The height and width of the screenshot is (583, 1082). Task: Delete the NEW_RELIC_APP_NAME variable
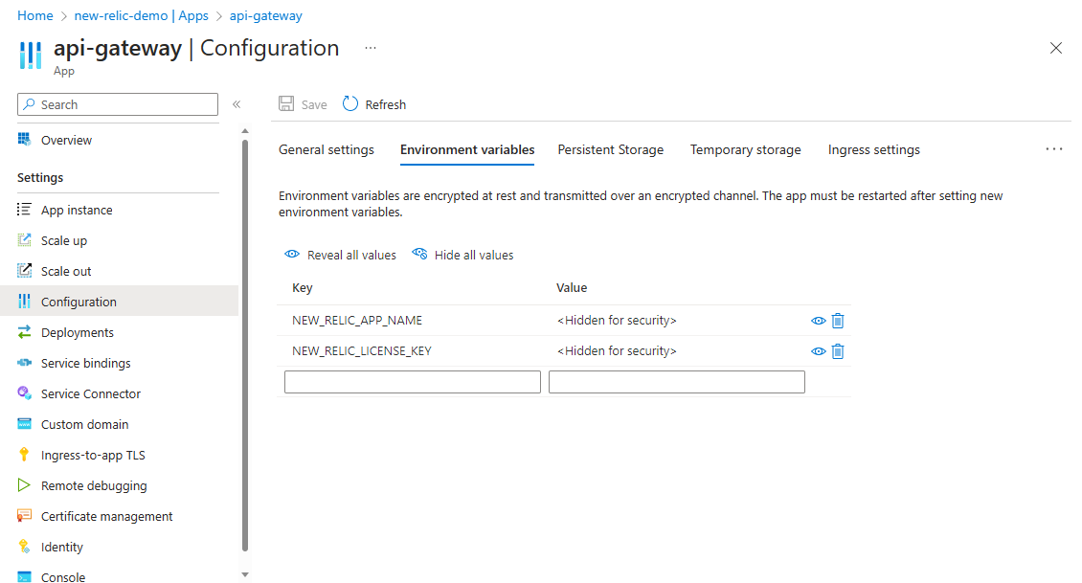point(838,321)
